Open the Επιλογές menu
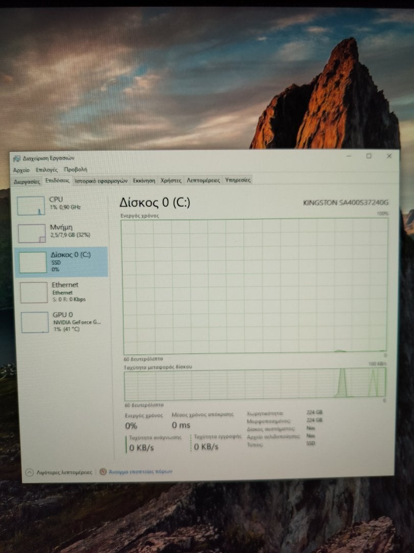This screenshot has height=553, width=414. [47, 169]
